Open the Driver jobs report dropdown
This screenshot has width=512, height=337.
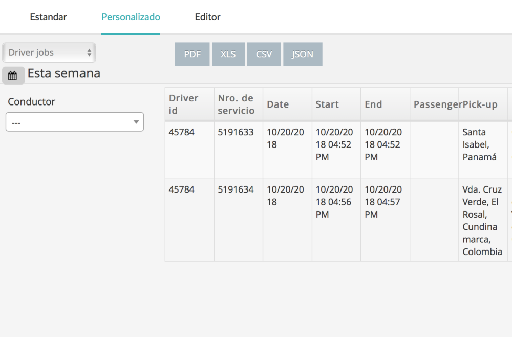[49, 53]
